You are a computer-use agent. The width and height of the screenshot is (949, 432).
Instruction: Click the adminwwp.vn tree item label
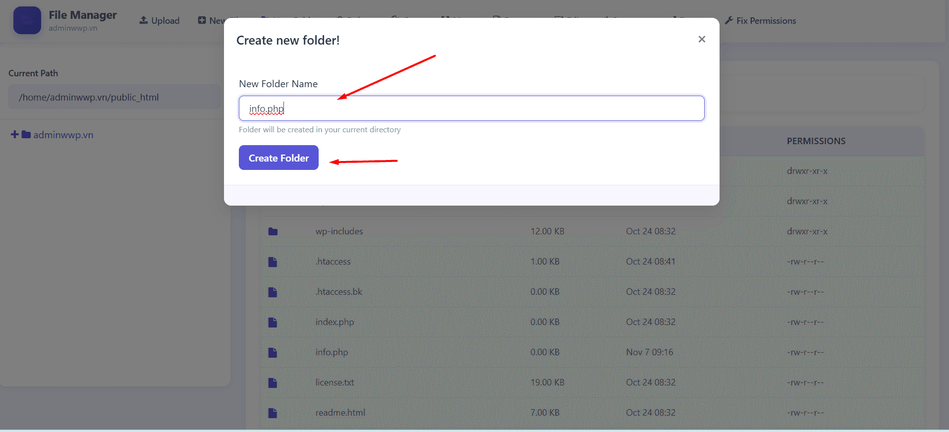[x=63, y=135]
